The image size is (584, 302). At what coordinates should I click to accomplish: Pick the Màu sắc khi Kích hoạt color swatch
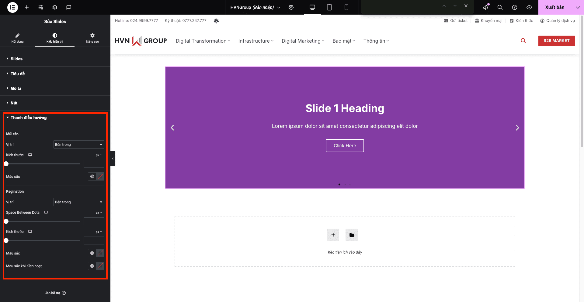click(100, 266)
